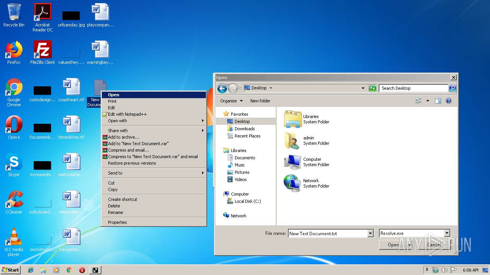Select Pictures under Libraries
Screen dimensions: 490x275
242,172
